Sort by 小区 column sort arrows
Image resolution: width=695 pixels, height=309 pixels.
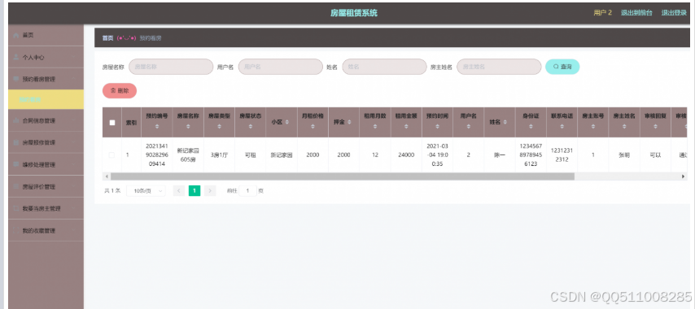[286, 122]
